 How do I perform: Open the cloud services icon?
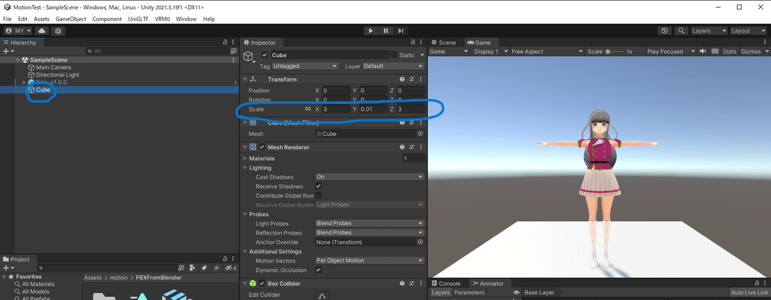click(x=42, y=31)
